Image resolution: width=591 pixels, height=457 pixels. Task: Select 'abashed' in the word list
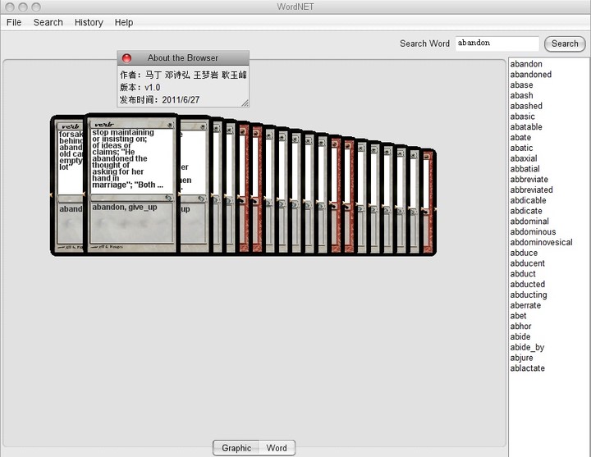[x=526, y=106]
